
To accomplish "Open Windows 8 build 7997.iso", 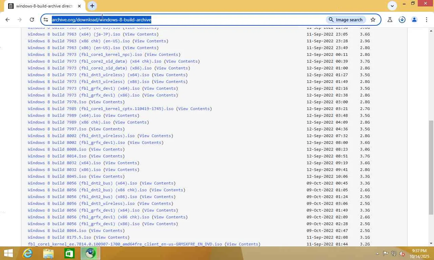I will [x=57, y=129].
